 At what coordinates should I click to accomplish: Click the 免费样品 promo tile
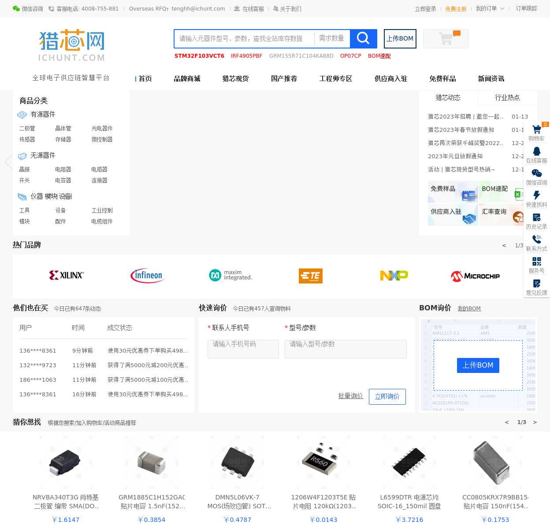pyautogui.click(x=453, y=192)
